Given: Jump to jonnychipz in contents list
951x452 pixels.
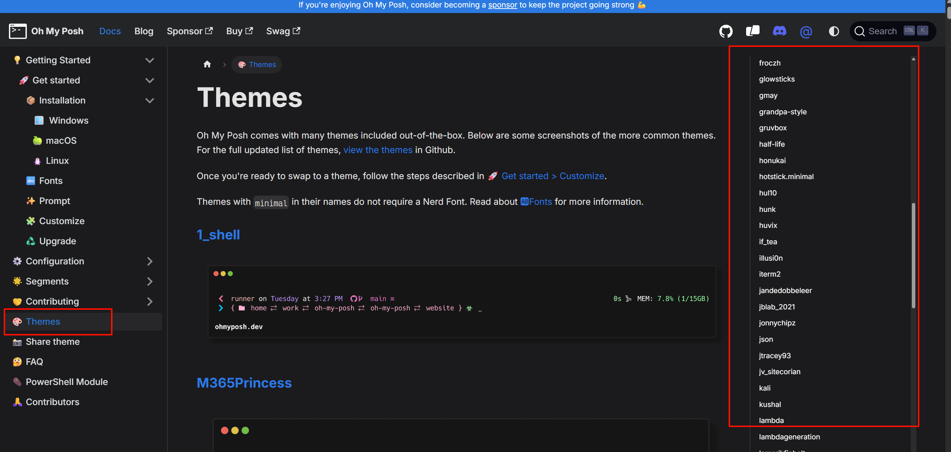Looking at the screenshot, I should [x=777, y=323].
